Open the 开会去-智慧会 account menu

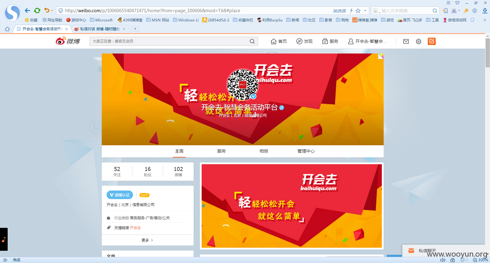point(367,41)
